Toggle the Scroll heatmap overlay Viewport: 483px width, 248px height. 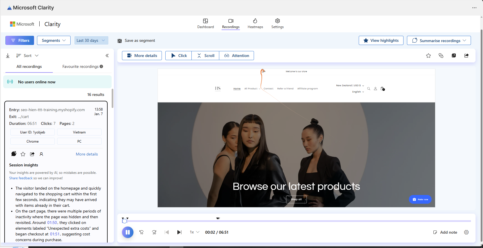point(205,56)
